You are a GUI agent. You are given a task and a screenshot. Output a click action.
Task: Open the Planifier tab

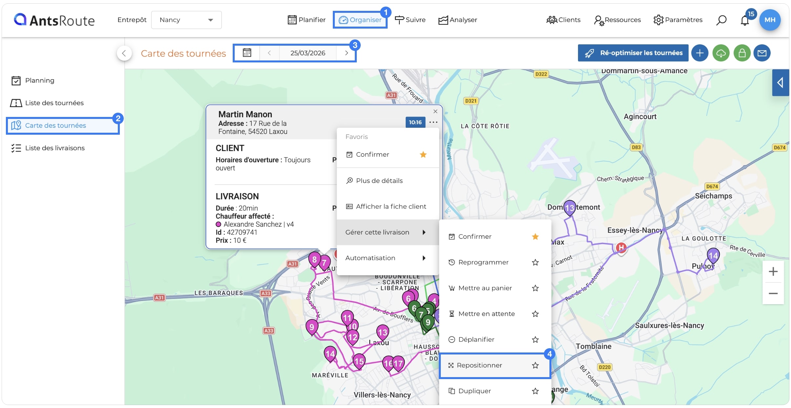click(306, 20)
